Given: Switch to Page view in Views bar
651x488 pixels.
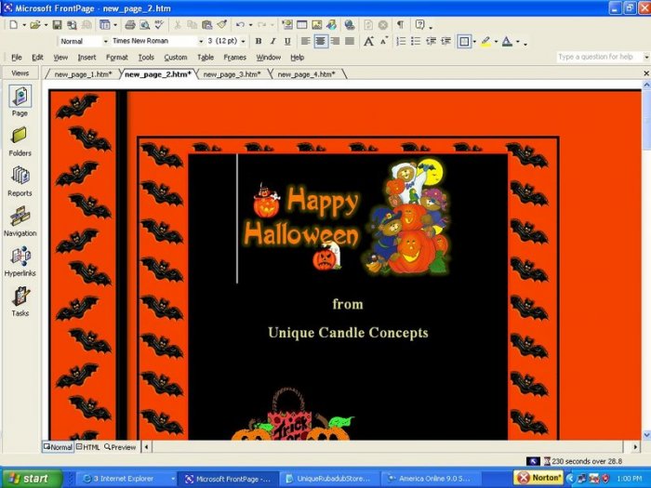Looking at the screenshot, I should 20,101.
